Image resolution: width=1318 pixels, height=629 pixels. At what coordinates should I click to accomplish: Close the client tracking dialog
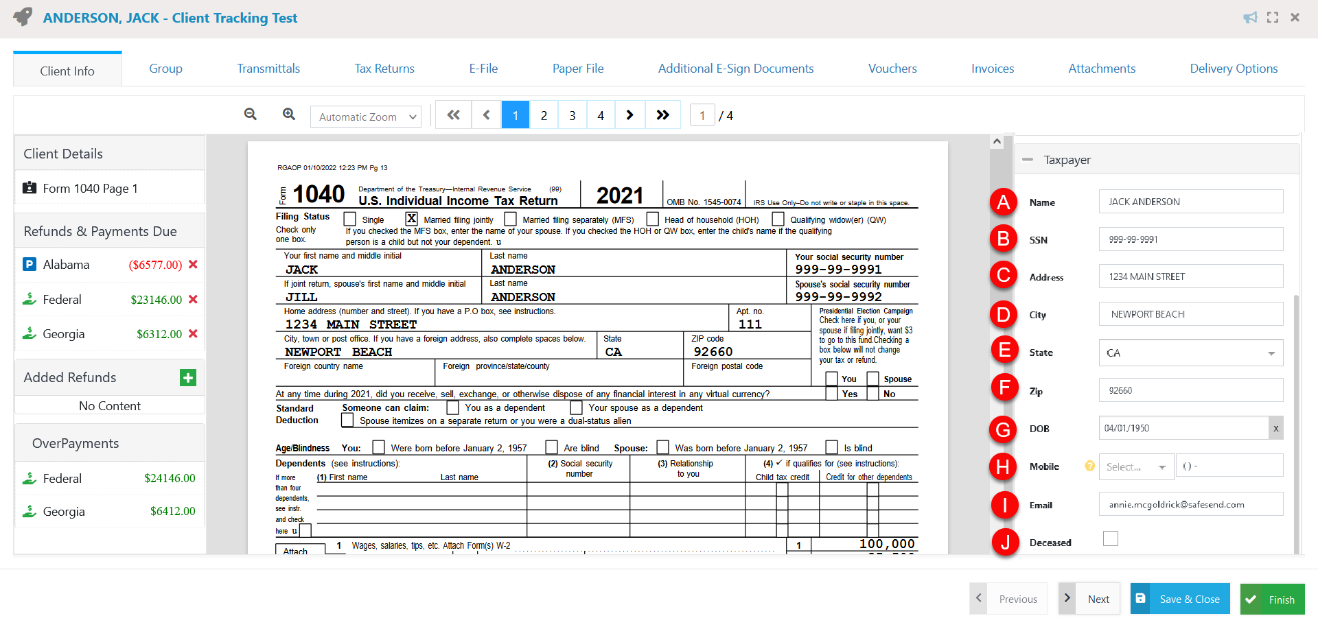point(1295,17)
